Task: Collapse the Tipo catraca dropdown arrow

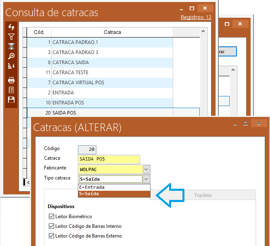Action: (x=146, y=179)
